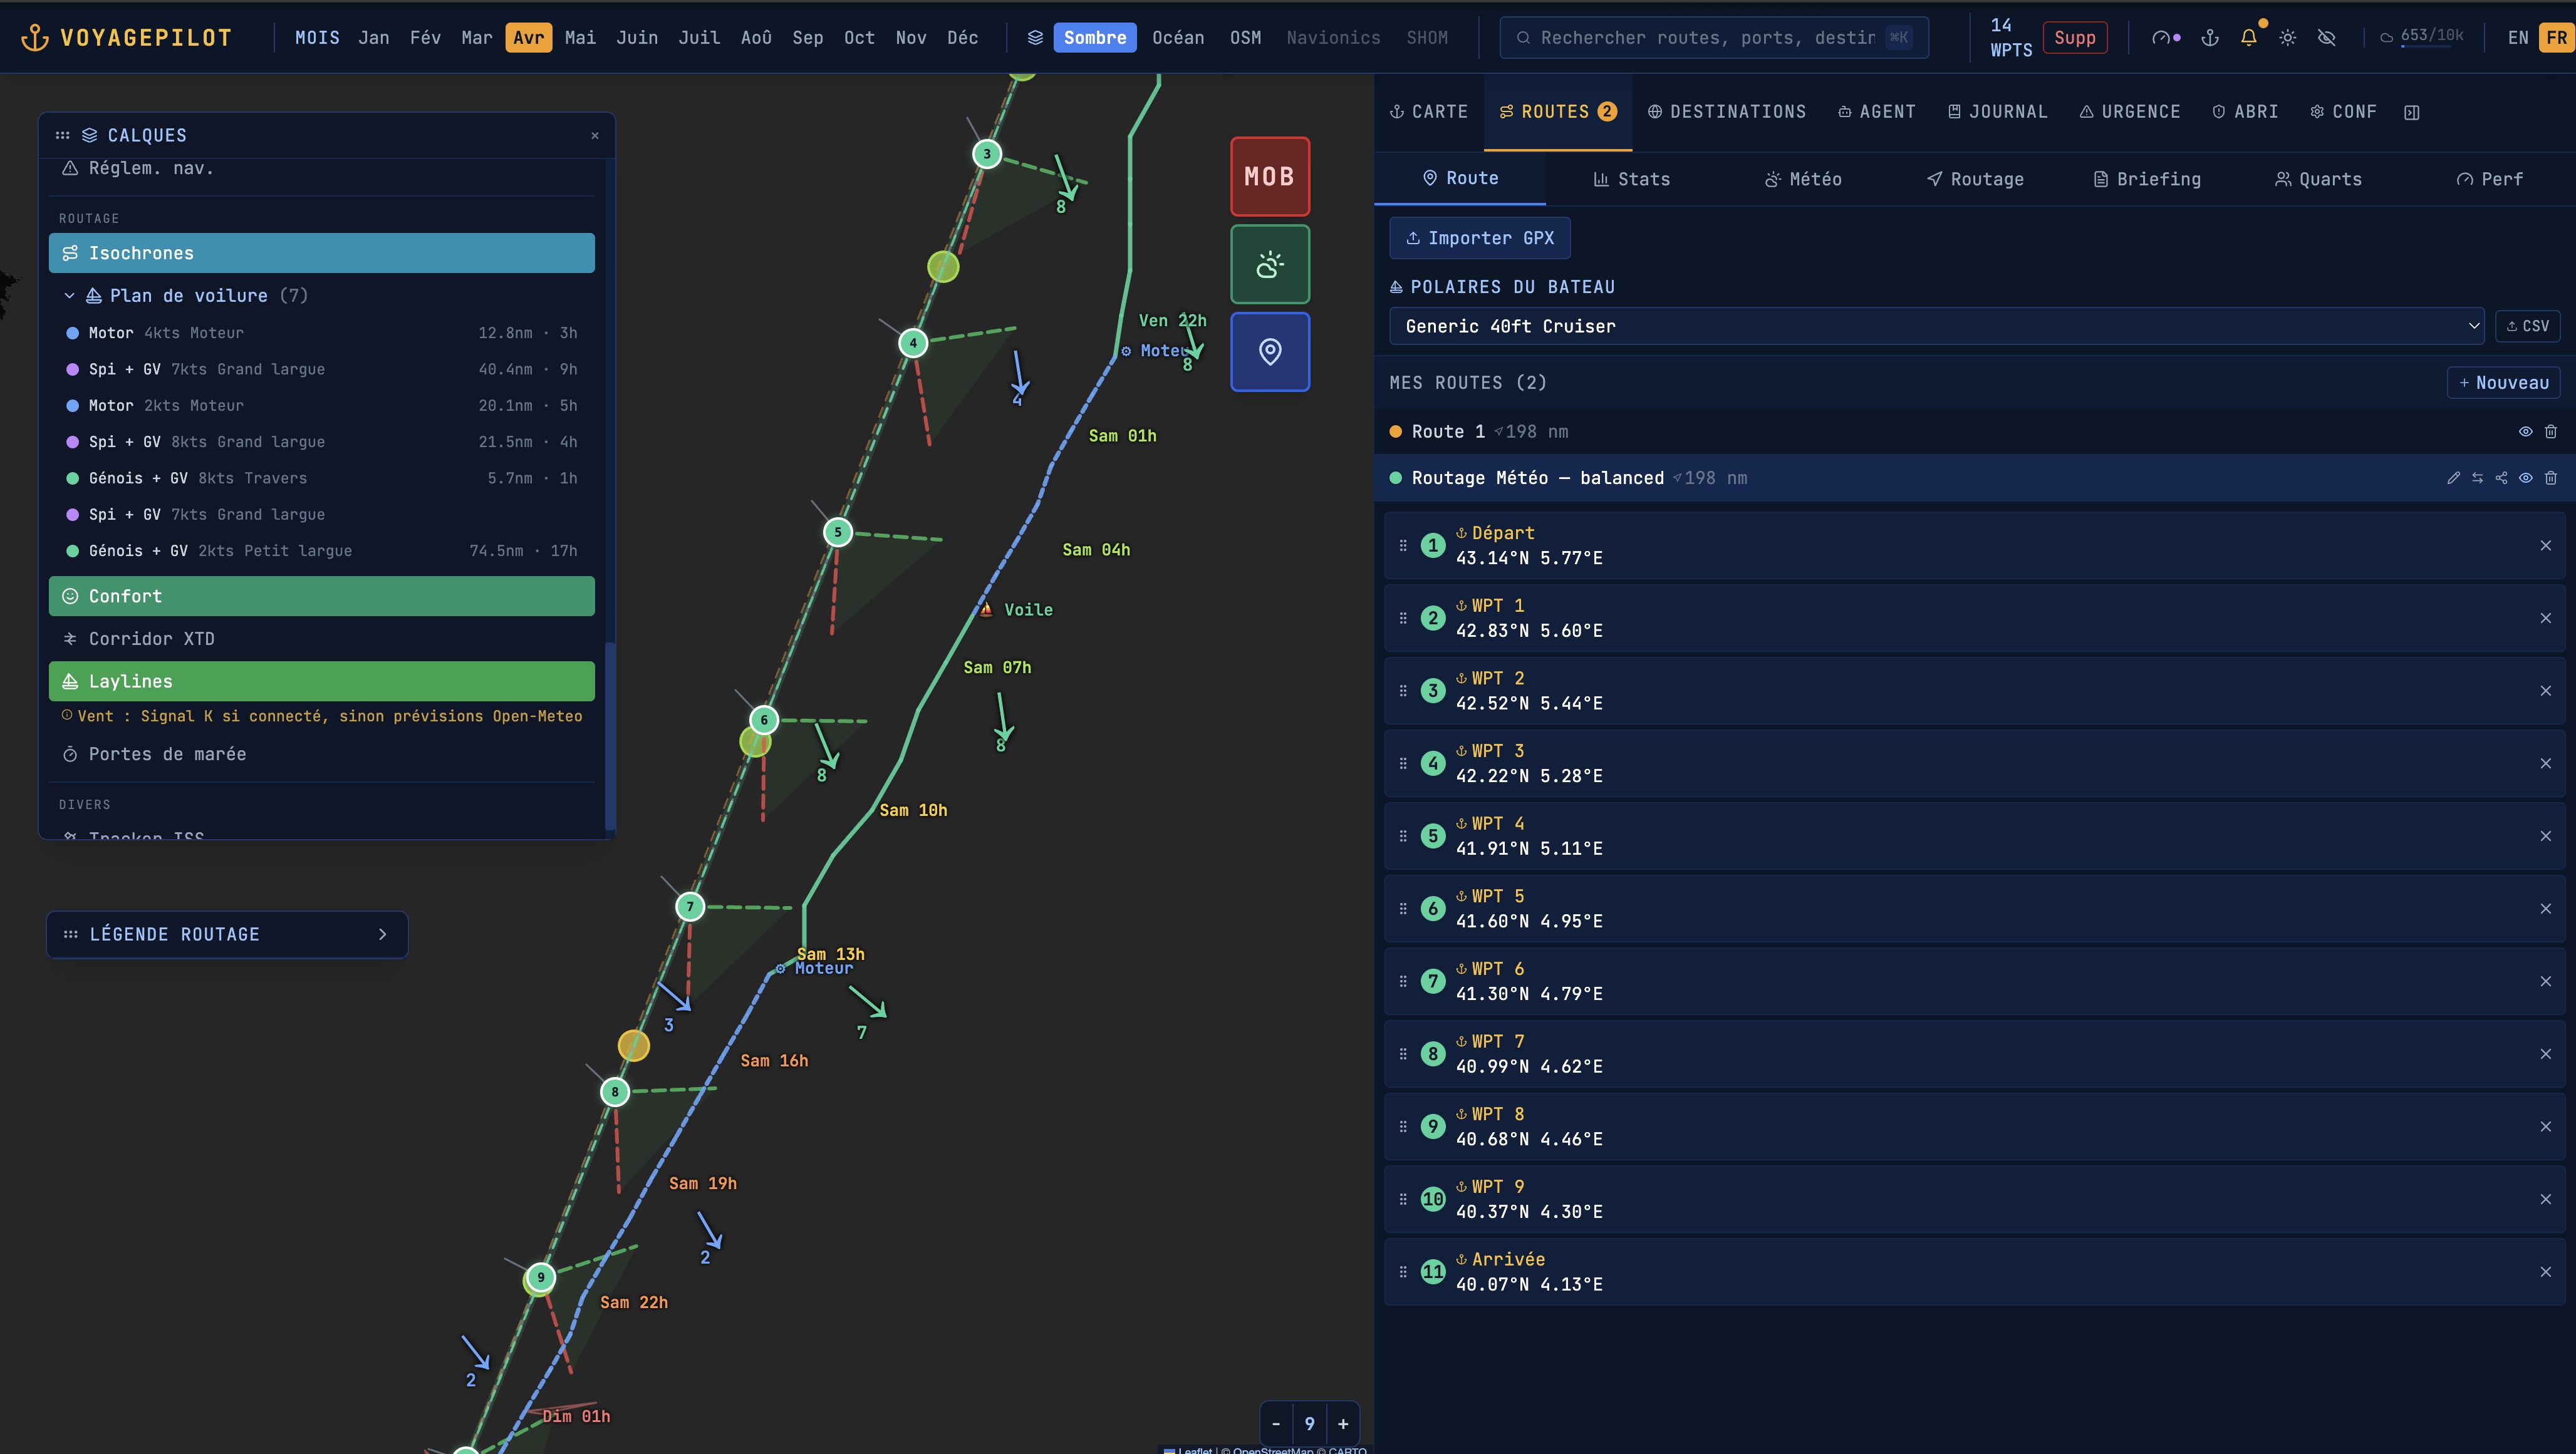The width and height of the screenshot is (2576, 1454).
Task: Switch to the Destinations tab
Action: click(1727, 112)
